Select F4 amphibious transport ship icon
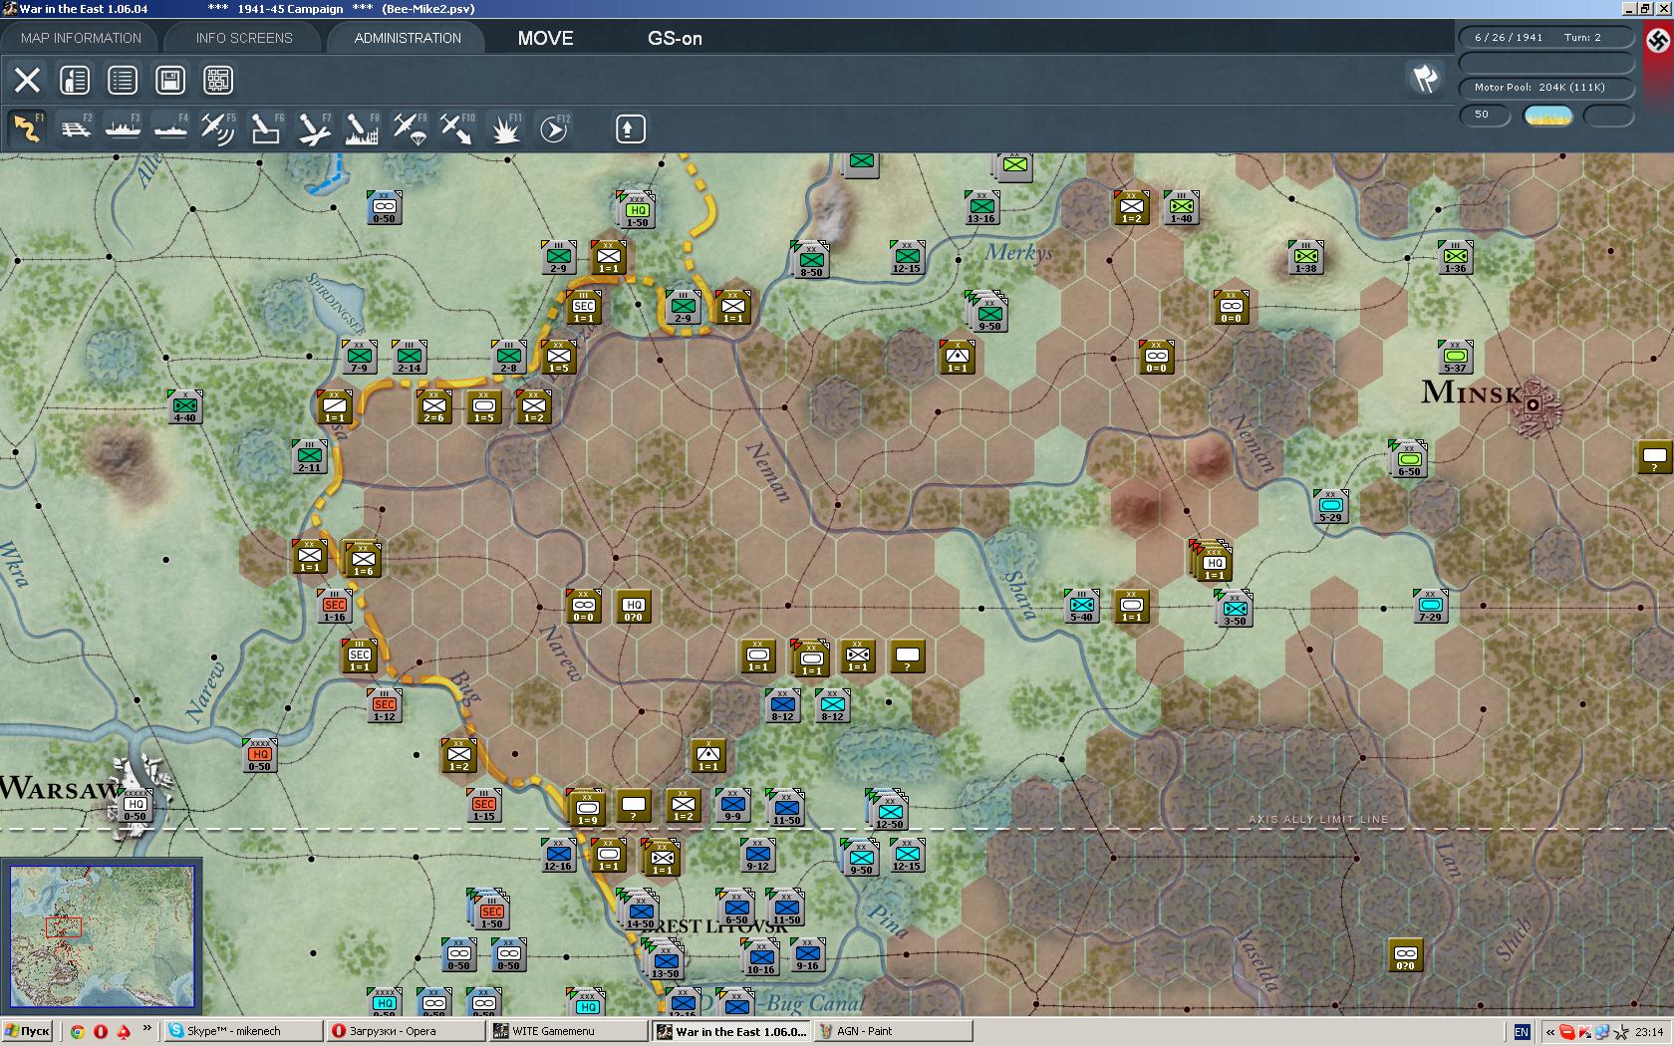Image resolution: width=1674 pixels, height=1046 pixels. coord(170,129)
